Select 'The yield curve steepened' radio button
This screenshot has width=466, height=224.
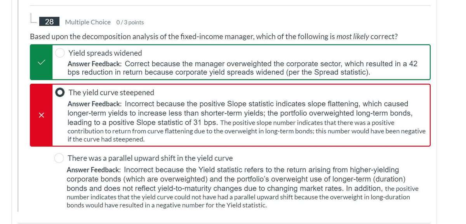click(60, 92)
